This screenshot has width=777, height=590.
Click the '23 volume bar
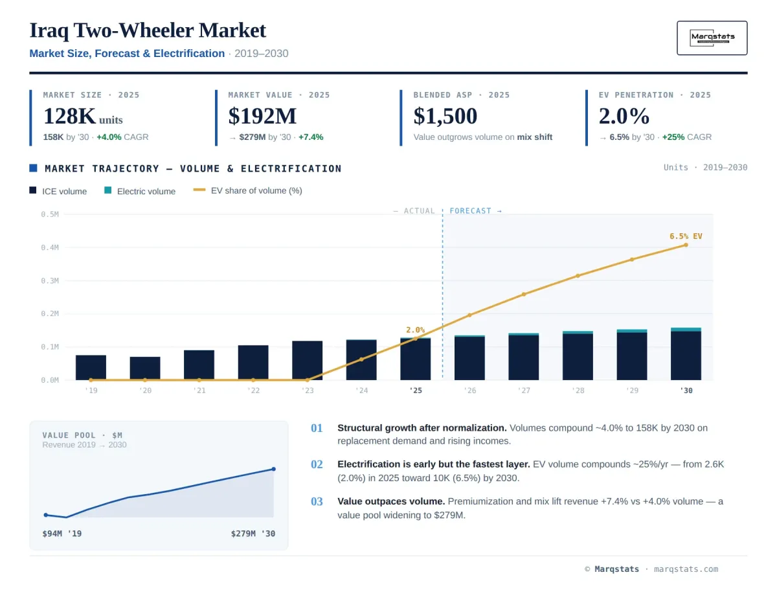tap(307, 360)
